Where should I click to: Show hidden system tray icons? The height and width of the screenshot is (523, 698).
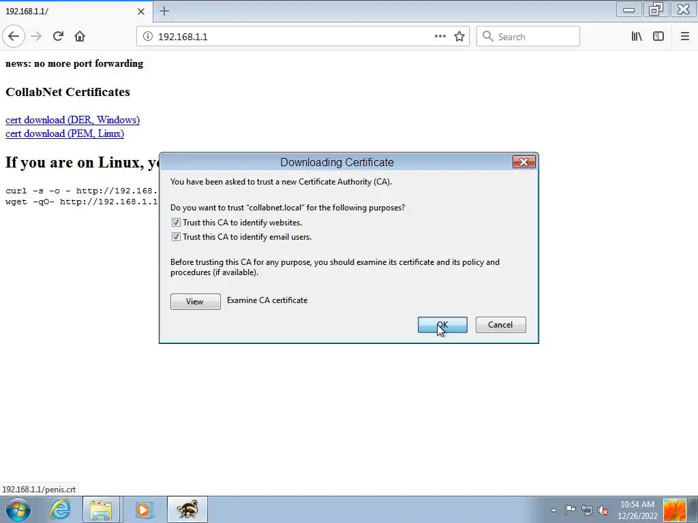[x=553, y=510]
